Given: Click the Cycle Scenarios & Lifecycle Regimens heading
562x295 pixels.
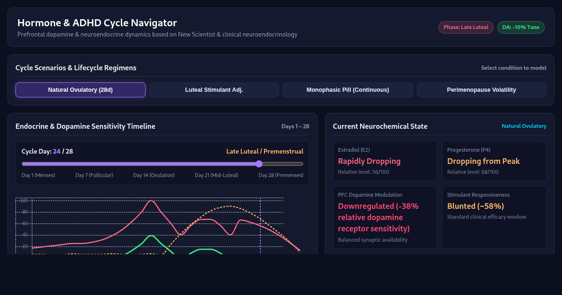Looking at the screenshot, I should (76, 68).
